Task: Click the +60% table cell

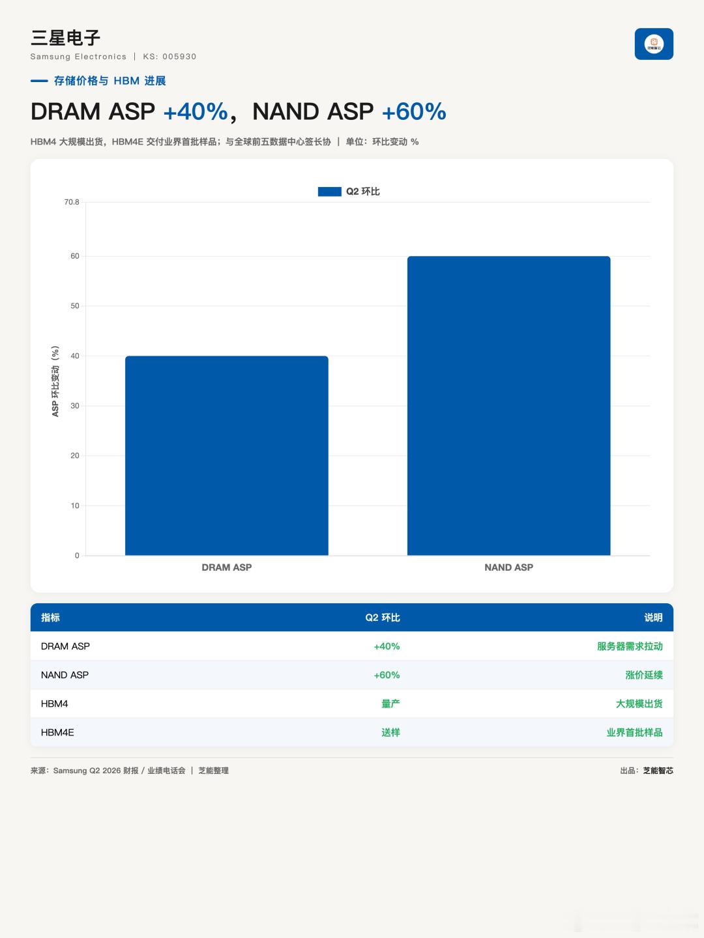Action: click(x=387, y=675)
